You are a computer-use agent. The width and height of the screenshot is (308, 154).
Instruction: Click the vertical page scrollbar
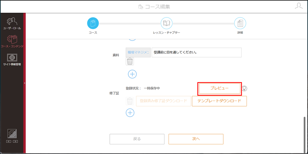point(304,135)
